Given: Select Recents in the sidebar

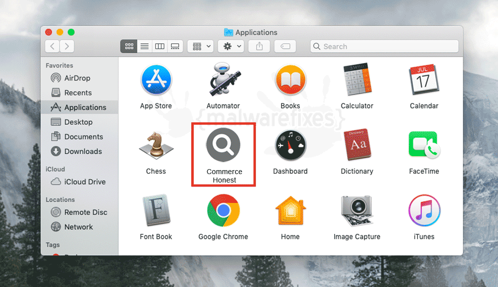Looking at the screenshot, I should coord(79,93).
